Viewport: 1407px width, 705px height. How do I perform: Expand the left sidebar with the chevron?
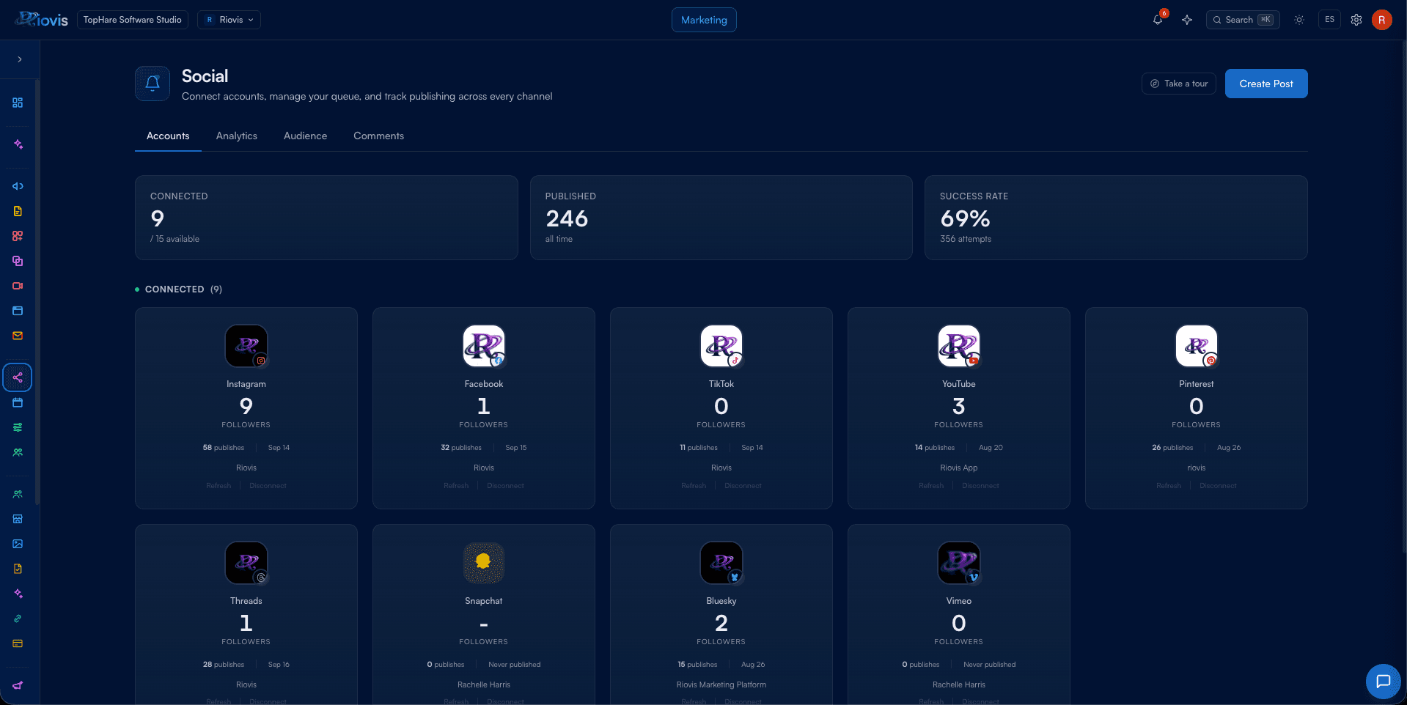click(x=20, y=59)
